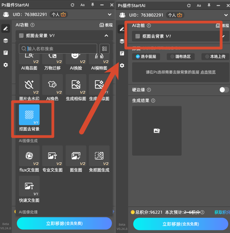Open records note sidebar icon in right panel

coord(122,53)
